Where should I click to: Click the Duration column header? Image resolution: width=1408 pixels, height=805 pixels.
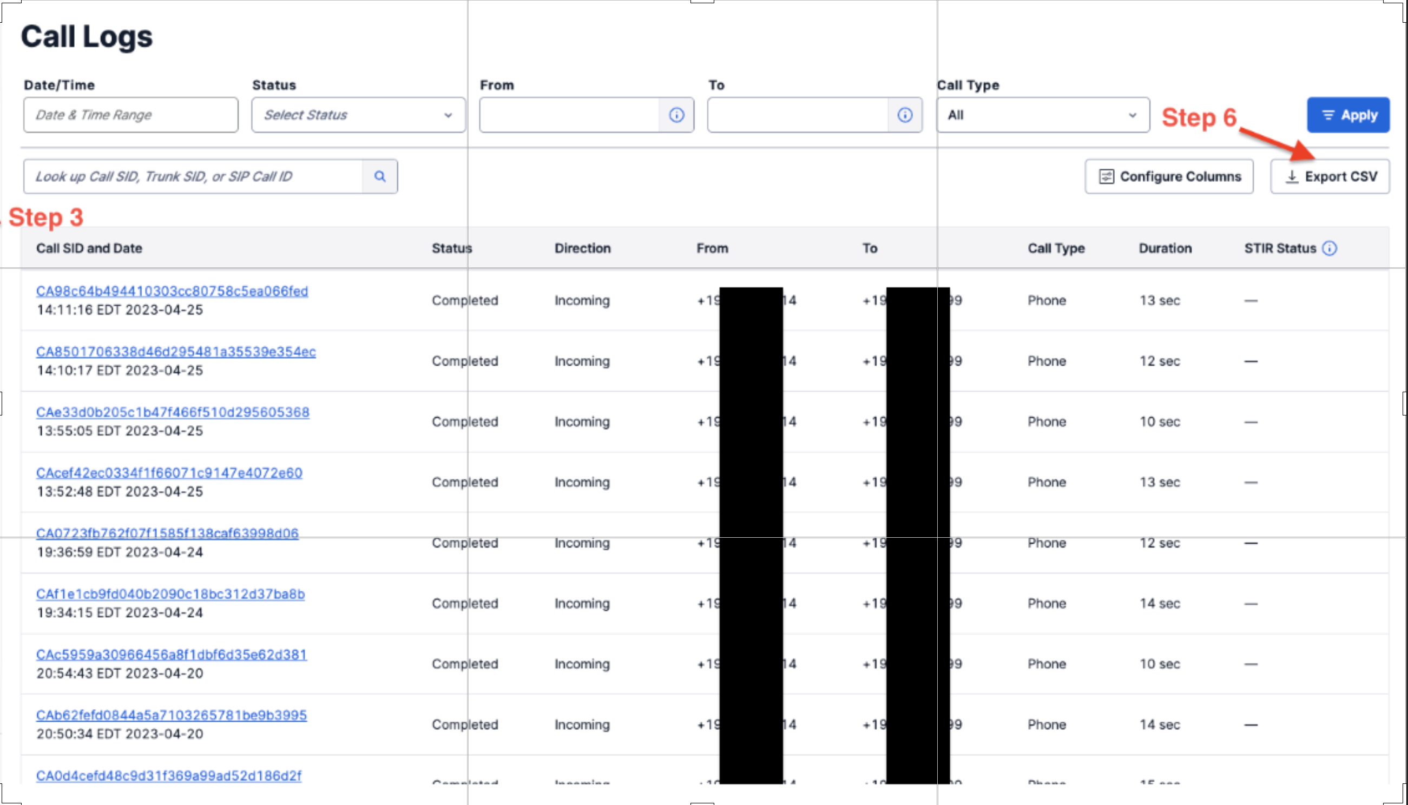tap(1165, 248)
